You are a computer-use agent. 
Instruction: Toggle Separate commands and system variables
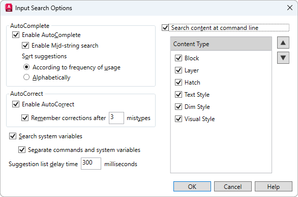22,150
